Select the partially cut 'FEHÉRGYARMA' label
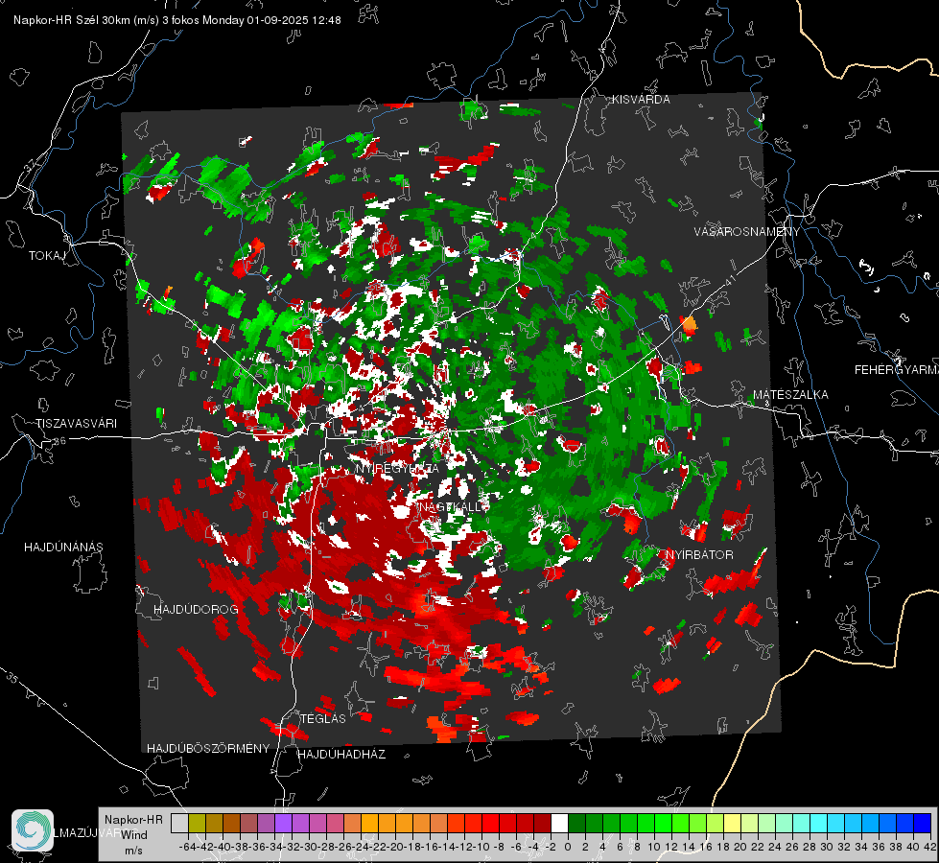939x863 pixels. pyautogui.click(x=897, y=370)
